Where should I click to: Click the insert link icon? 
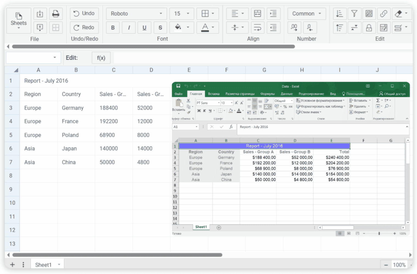click(x=384, y=14)
